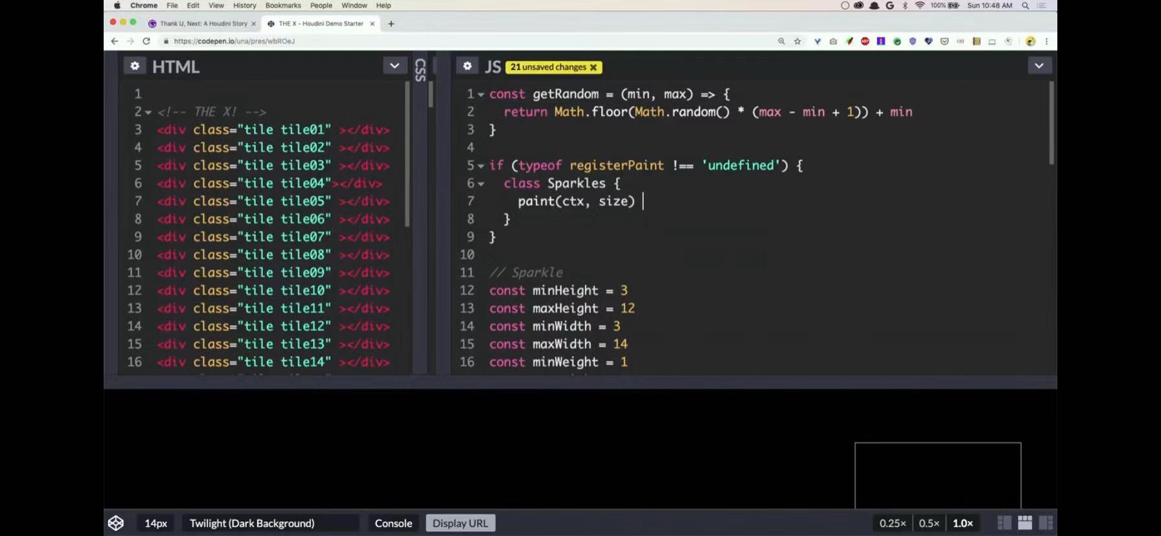Bookmark this page with the star icon
This screenshot has height=536, width=1161.
(x=798, y=41)
